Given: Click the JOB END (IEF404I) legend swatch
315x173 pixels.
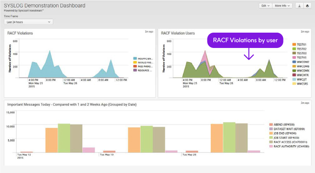Looking at the screenshot, I should 271,133.
